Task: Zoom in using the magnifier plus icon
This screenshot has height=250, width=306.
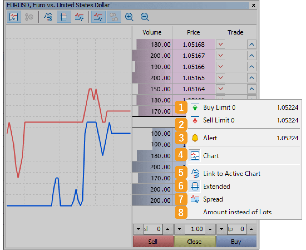Action: (x=129, y=17)
